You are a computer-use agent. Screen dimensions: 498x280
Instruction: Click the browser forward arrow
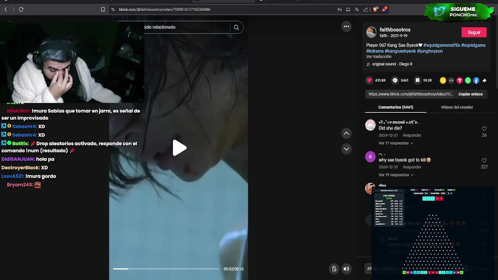click(x=13, y=9)
